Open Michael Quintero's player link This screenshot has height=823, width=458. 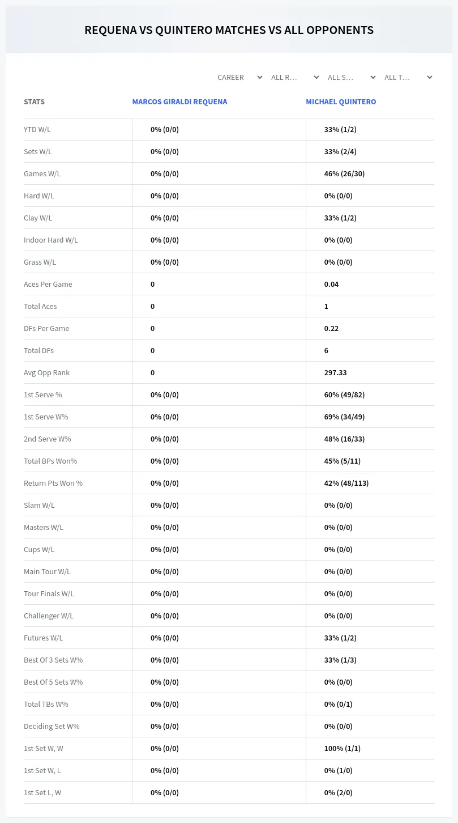coord(341,102)
